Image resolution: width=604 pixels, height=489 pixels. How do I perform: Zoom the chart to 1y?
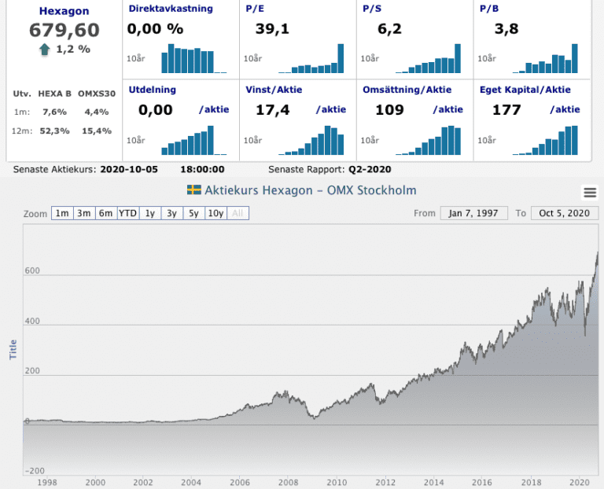coord(149,213)
